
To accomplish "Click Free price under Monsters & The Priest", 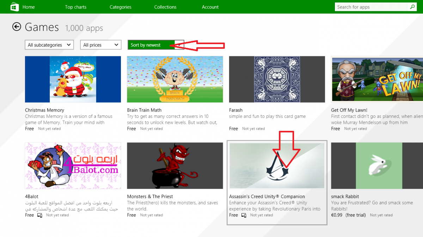I will click(x=131, y=215).
